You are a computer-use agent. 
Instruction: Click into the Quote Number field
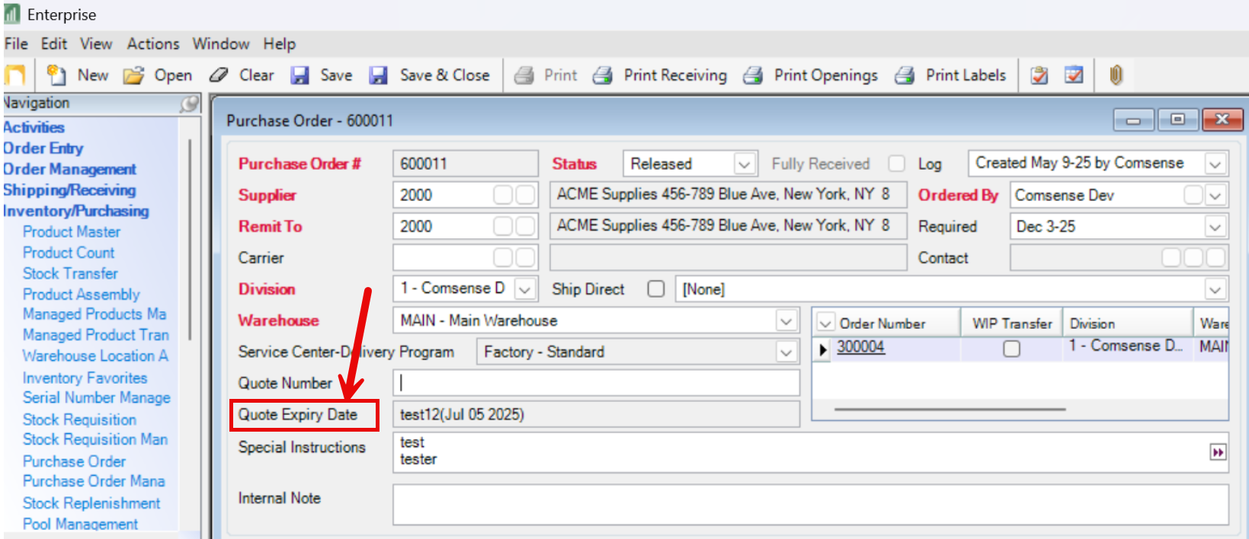coord(596,383)
